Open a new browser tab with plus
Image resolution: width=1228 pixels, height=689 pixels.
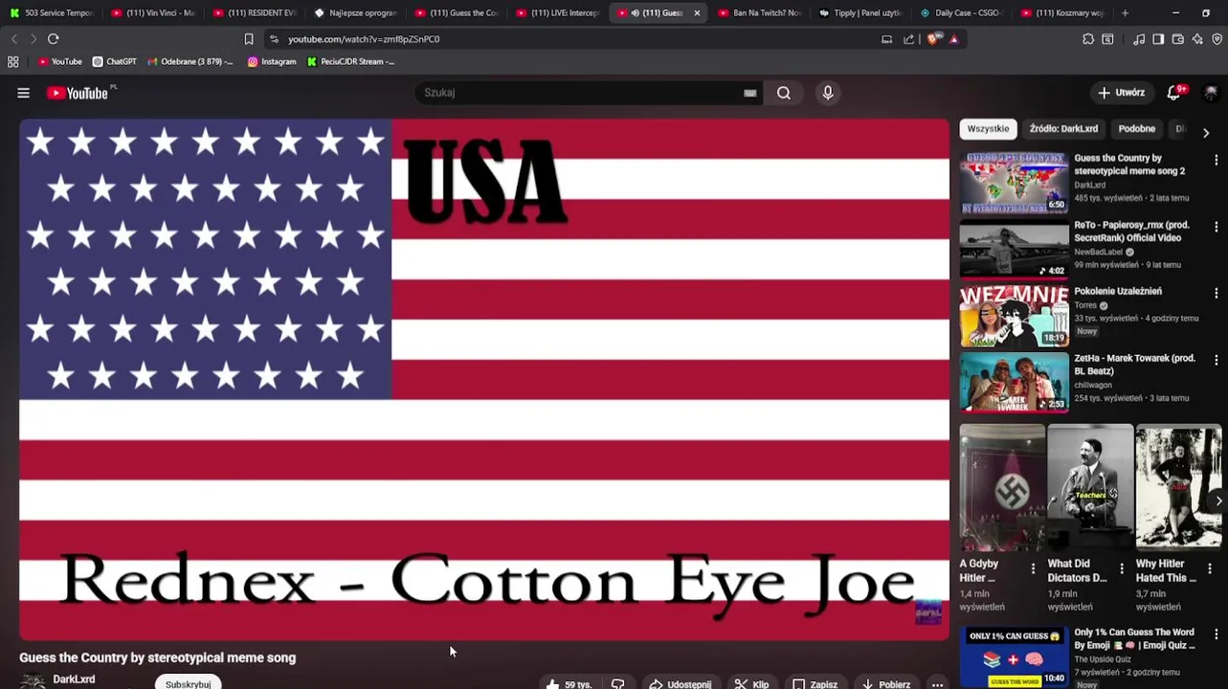click(x=1125, y=12)
